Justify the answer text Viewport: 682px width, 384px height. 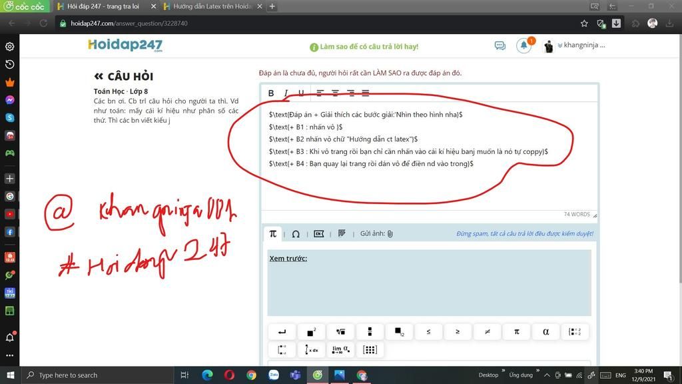[x=366, y=93]
